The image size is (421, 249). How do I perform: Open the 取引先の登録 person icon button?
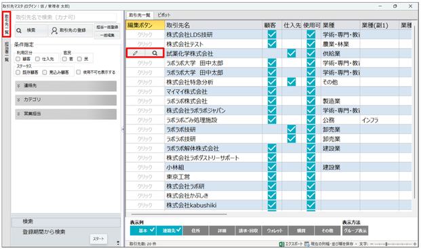[71, 30]
